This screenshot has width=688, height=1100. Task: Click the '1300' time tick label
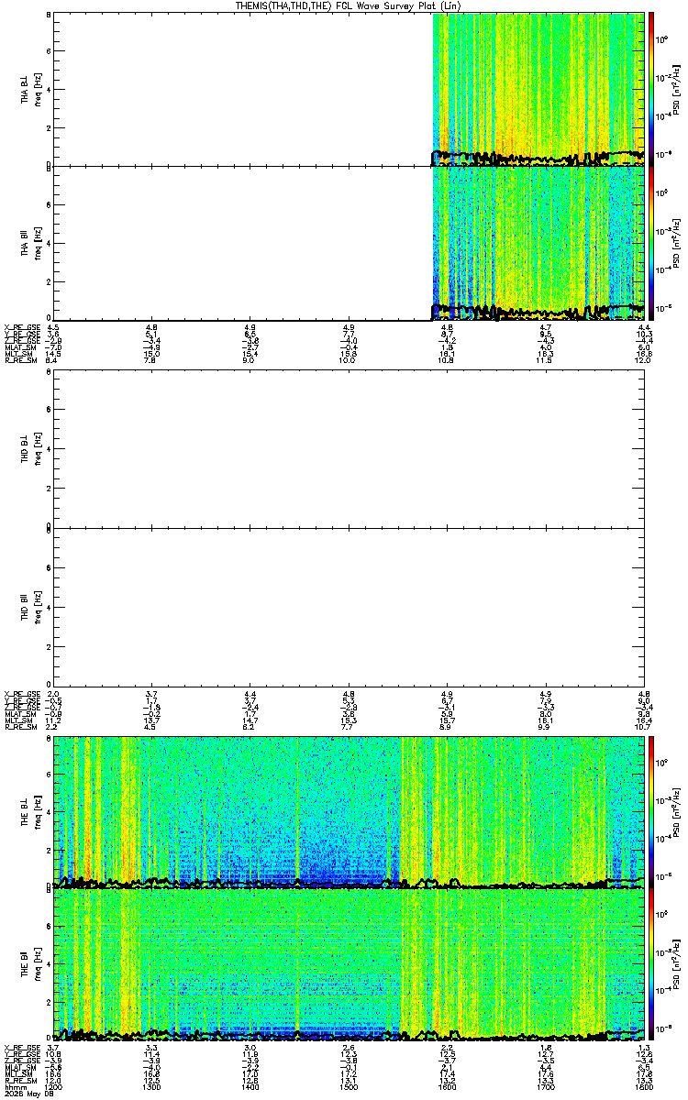[152, 1085]
